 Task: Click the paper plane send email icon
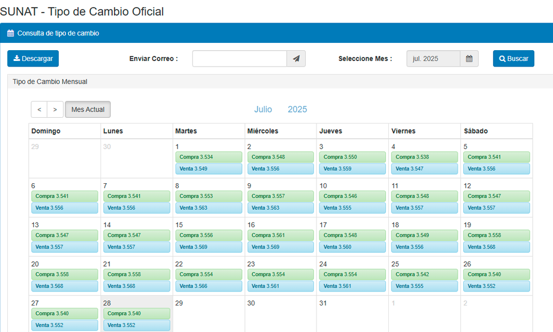pyautogui.click(x=296, y=59)
